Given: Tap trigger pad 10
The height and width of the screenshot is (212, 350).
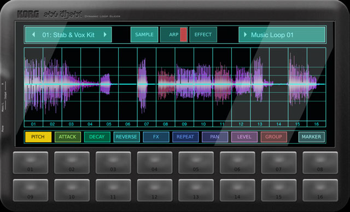Looking at the screenshot, I should point(72,190).
